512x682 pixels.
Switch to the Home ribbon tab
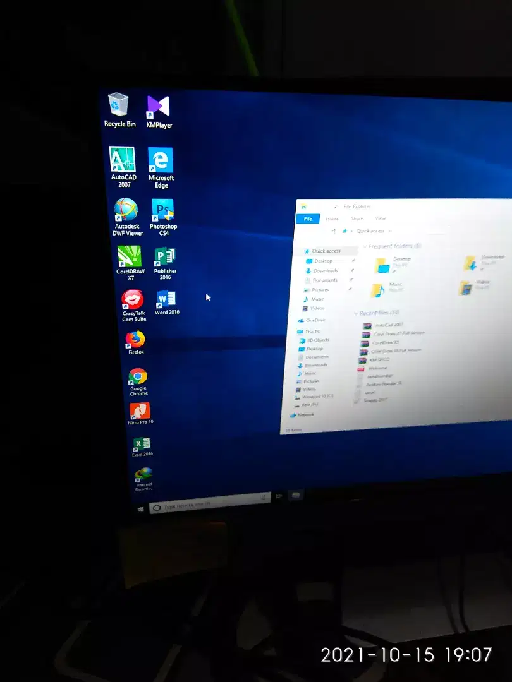point(332,218)
